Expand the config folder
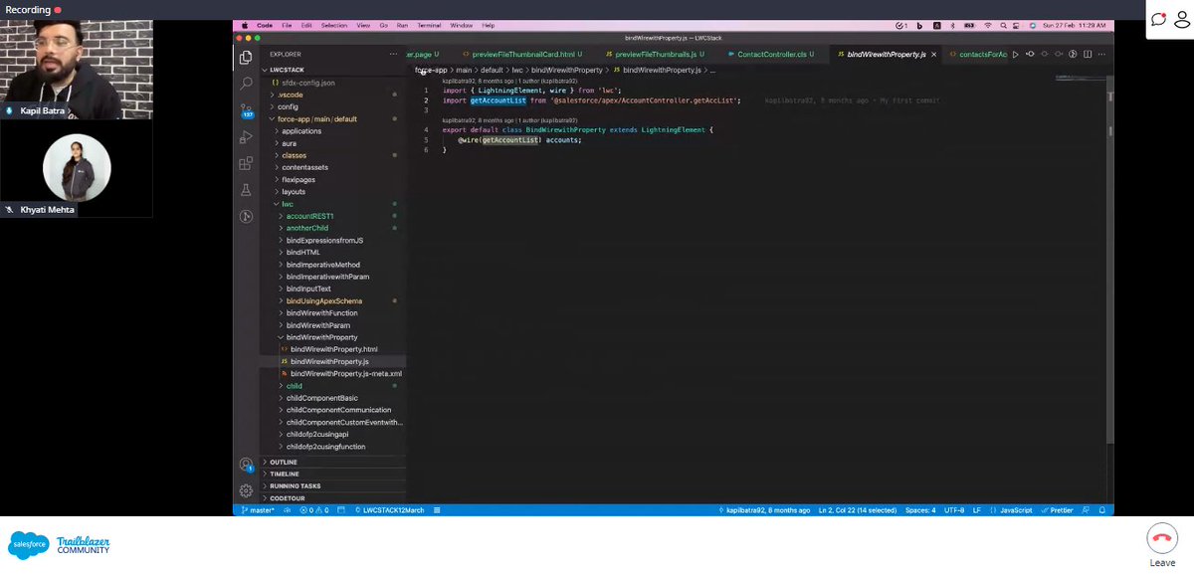 [288, 106]
